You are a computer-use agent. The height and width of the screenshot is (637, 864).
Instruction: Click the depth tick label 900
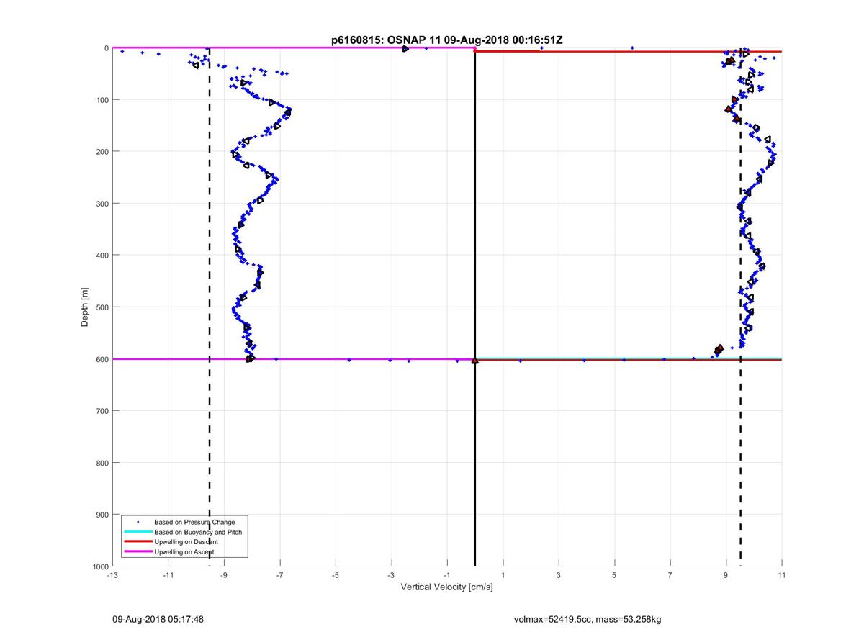[102, 515]
